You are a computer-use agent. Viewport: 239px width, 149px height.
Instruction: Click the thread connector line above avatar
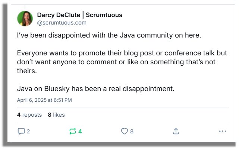pos(25,7)
